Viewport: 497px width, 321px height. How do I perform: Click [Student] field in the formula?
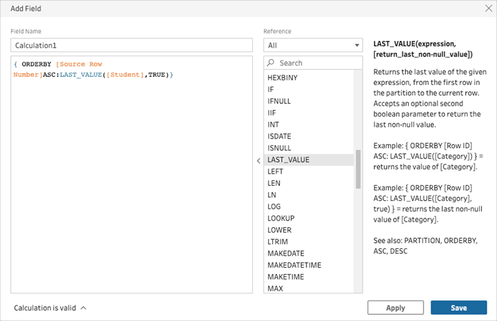pyautogui.click(x=125, y=75)
